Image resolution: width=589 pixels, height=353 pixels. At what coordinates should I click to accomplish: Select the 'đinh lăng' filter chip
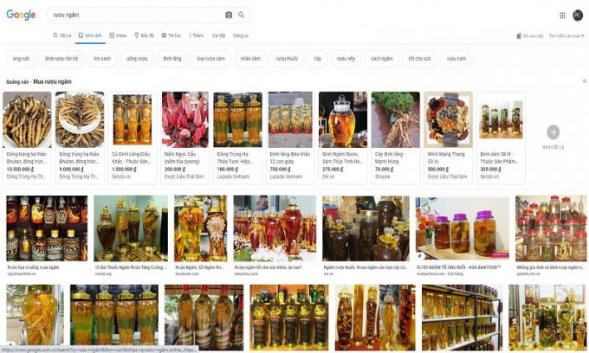pyautogui.click(x=172, y=59)
